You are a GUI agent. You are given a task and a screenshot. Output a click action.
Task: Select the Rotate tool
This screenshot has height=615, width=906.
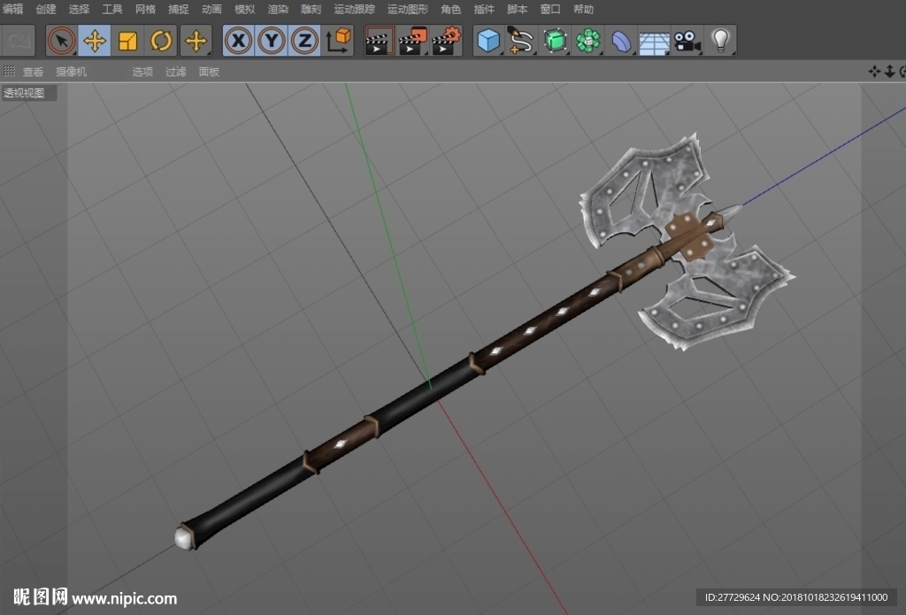coord(161,41)
